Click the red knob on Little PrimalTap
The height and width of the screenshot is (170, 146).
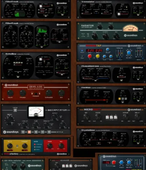click(114, 163)
